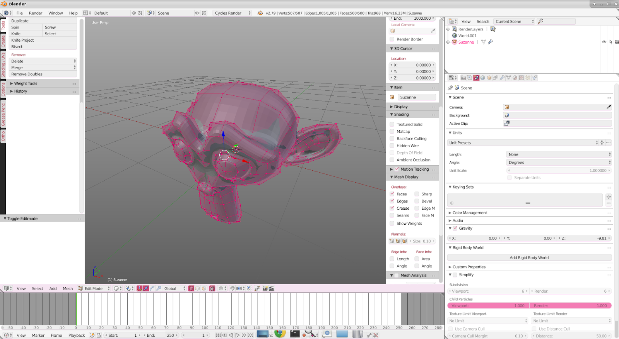Switch to the Grease Pencil tab
The width and height of the screenshot is (619, 339).
click(3, 114)
